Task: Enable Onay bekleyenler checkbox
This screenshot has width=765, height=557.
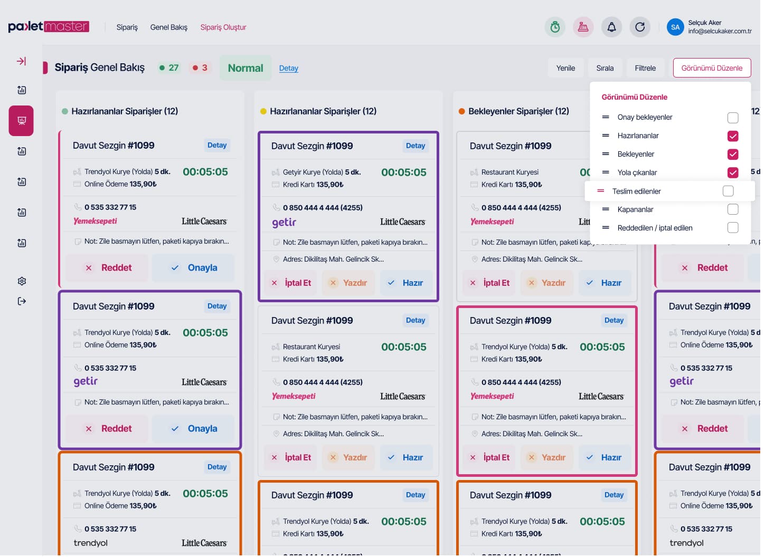Action: point(733,118)
